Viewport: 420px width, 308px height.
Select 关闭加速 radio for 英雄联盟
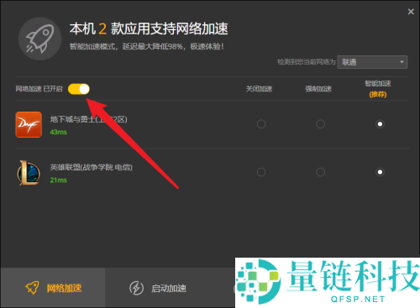pyautogui.click(x=261, y=172)
